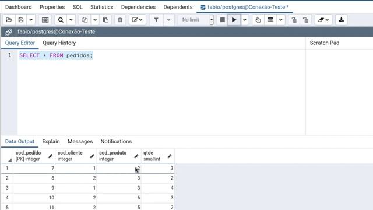Open the Explain options dropdown arrow
Image resolution: width=373 pixels, height=210 pixels.
click(281, 20)
